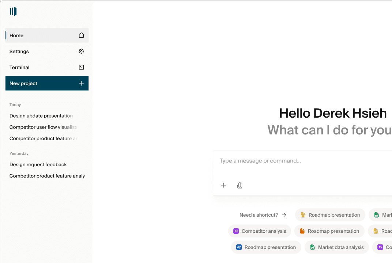Choose Roadmap presentation chip with blue icon
Viewport: 392px width, 263px height.
[x=266, y=247]
